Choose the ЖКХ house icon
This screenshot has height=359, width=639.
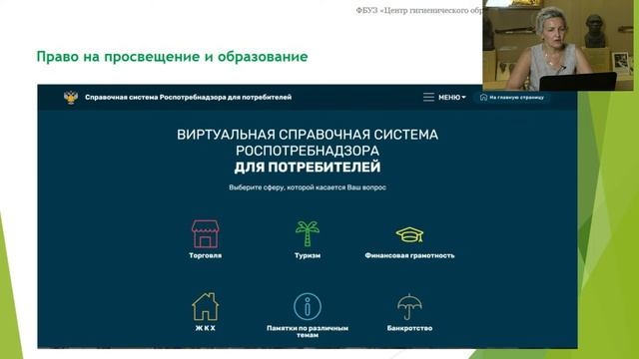pos(205,307)
